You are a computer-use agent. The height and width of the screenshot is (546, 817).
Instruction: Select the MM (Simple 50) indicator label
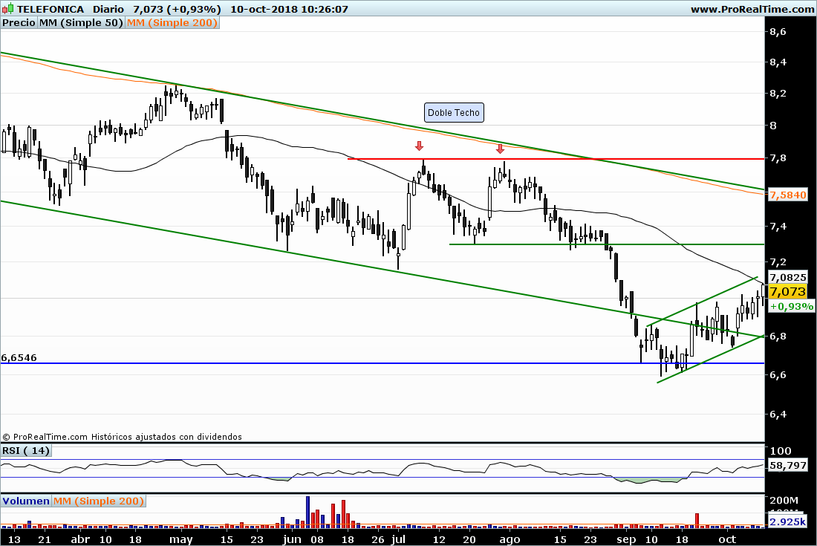[x=81, y=22]
